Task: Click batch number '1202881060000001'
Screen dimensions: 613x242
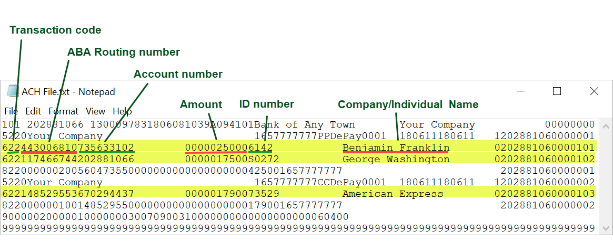Action: point(545,136)
